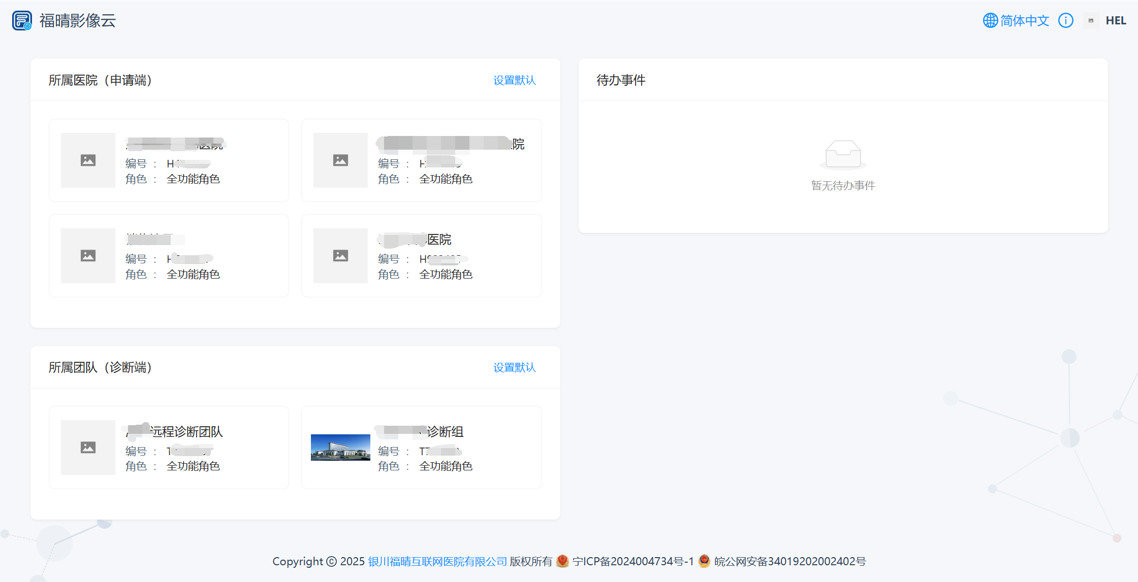Click the empty inbox icon in 待办事件
Image resolution: width=1138 pixels, height=582 pixels.
pos(843,154)
